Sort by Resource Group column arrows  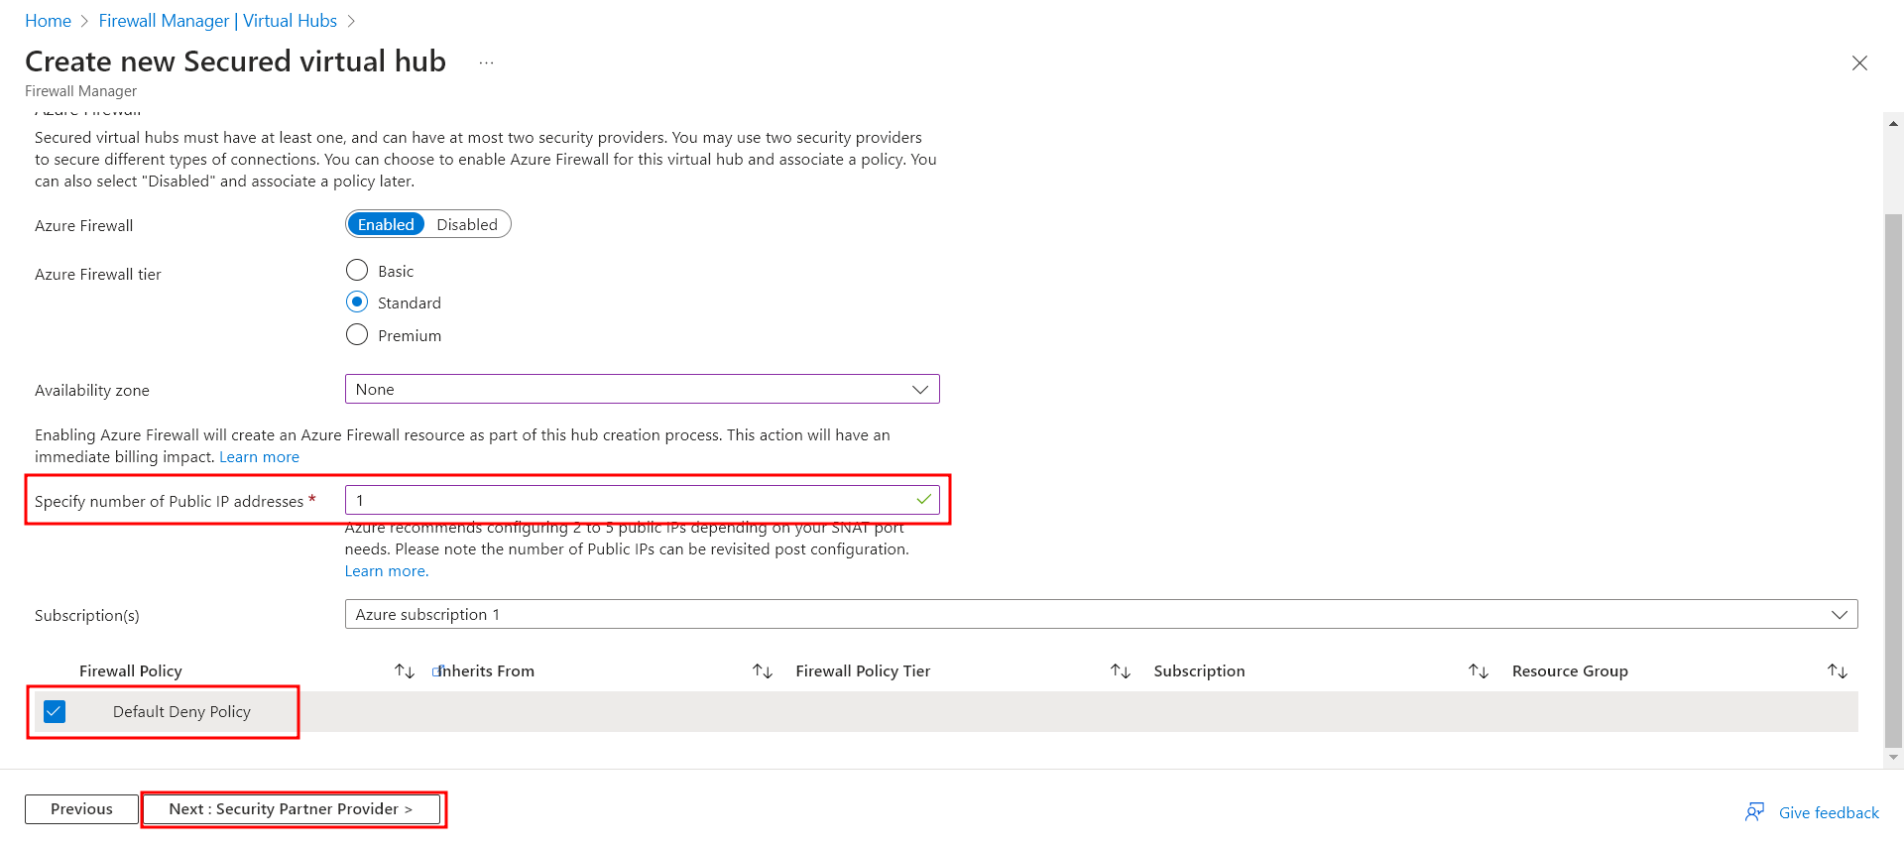pyautogui.click(x=1837, y=671)
